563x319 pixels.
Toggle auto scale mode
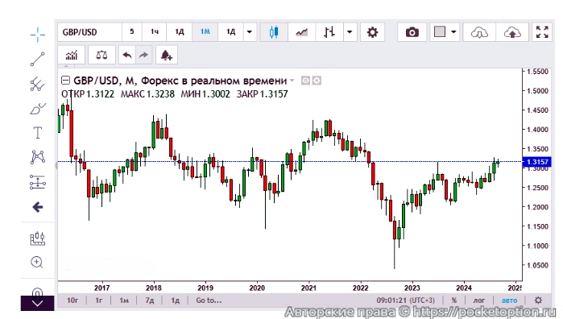(509, 300)
